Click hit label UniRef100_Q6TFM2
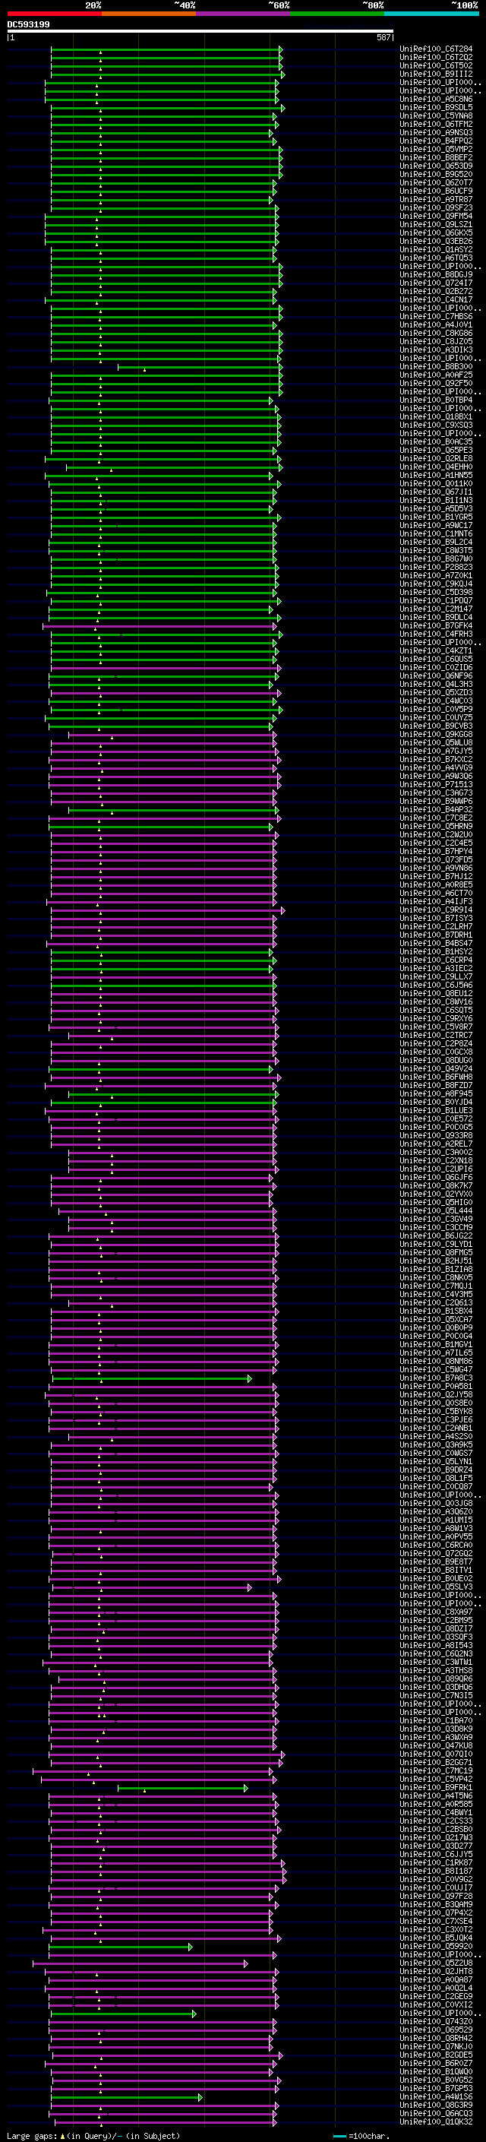Viewport: 486px width, 2142px height. tap(436, 124)
